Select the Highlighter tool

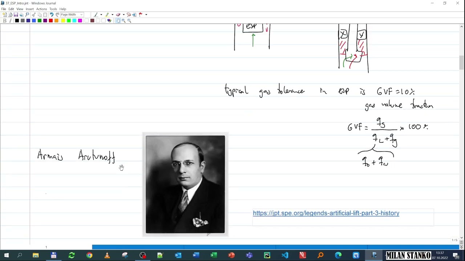(x=107, y=14)
